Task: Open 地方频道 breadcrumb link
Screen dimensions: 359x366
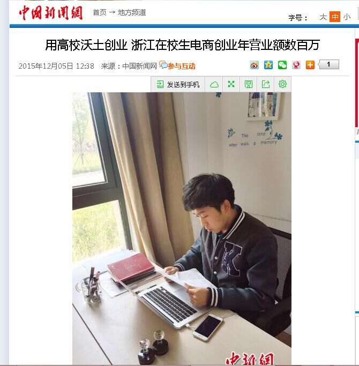Action: [x=132, y=12]
